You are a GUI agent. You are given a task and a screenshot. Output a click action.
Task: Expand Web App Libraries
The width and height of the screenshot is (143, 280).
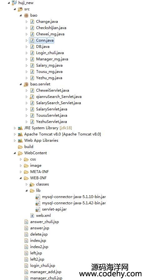click(x=15, y=140)
